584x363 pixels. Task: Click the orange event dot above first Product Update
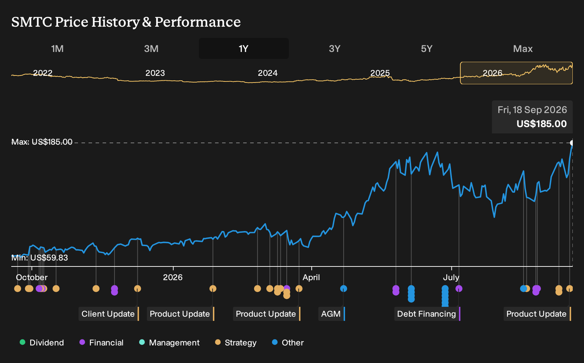tap(213, 289)
